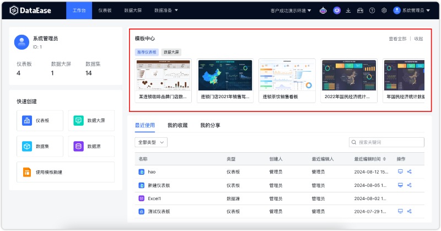The height and width of the screenshot is (231, 441).
Task: Click the 类型 column header
Action: [231, 159]
